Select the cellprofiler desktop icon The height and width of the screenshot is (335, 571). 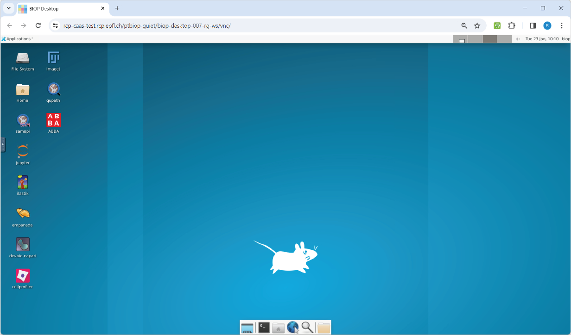click(x=23, y=276)
